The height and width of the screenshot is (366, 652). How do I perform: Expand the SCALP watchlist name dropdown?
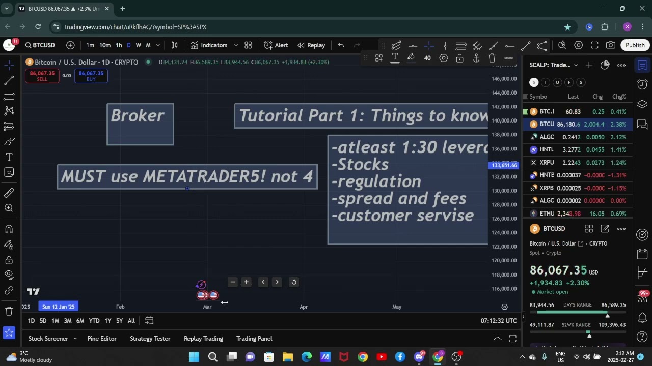pyautogui.click(x=554, y=65)
